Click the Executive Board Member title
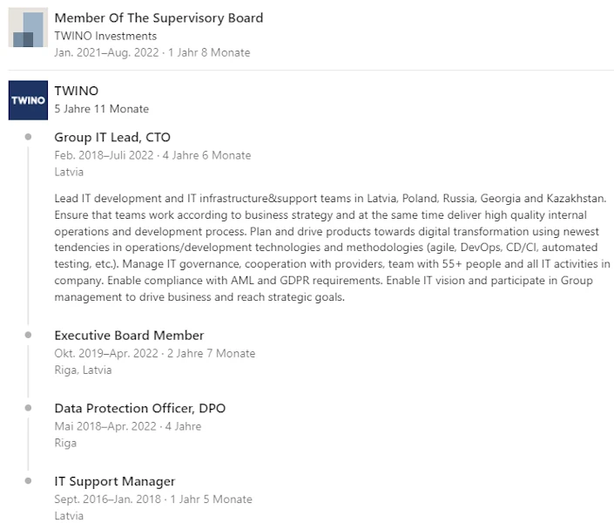Viewport: 614px width, 523px height. (129, 336)
